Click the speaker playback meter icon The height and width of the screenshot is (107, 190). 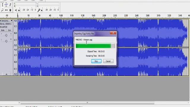point(16,10)
